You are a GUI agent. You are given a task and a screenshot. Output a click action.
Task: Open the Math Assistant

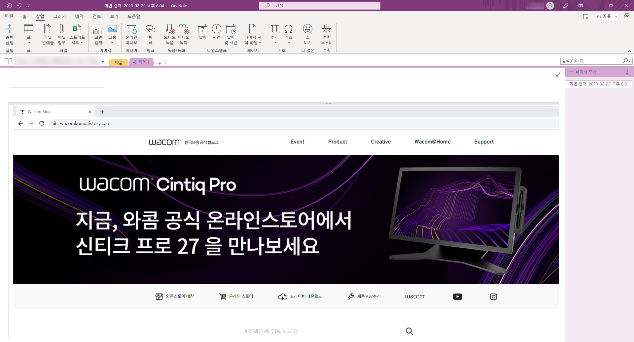tap(327, 34)
